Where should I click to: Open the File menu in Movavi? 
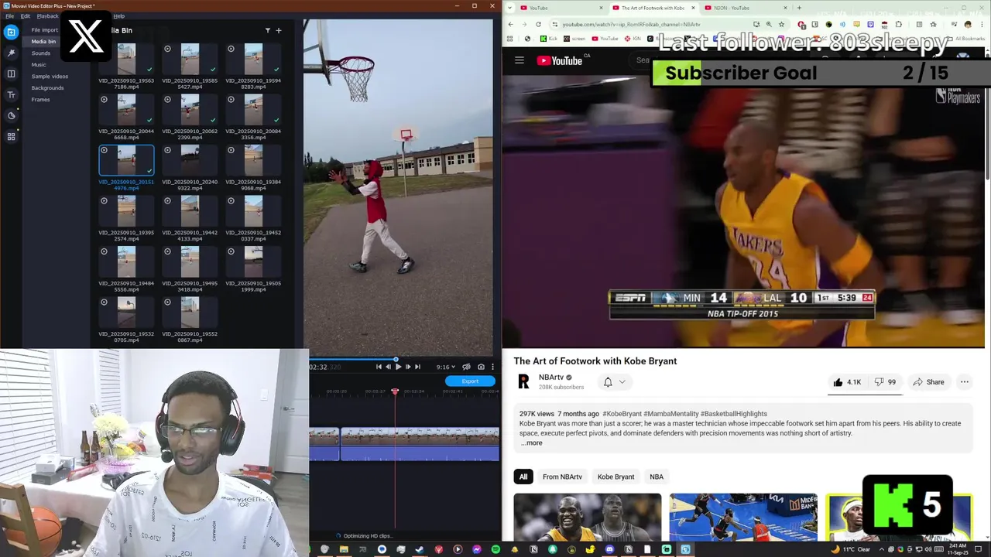pos(9,15)
